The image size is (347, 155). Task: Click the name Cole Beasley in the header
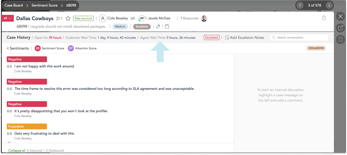point(118,18)
